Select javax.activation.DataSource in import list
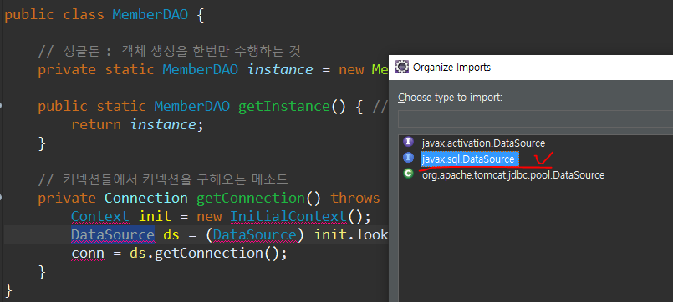 pos(483,143)
